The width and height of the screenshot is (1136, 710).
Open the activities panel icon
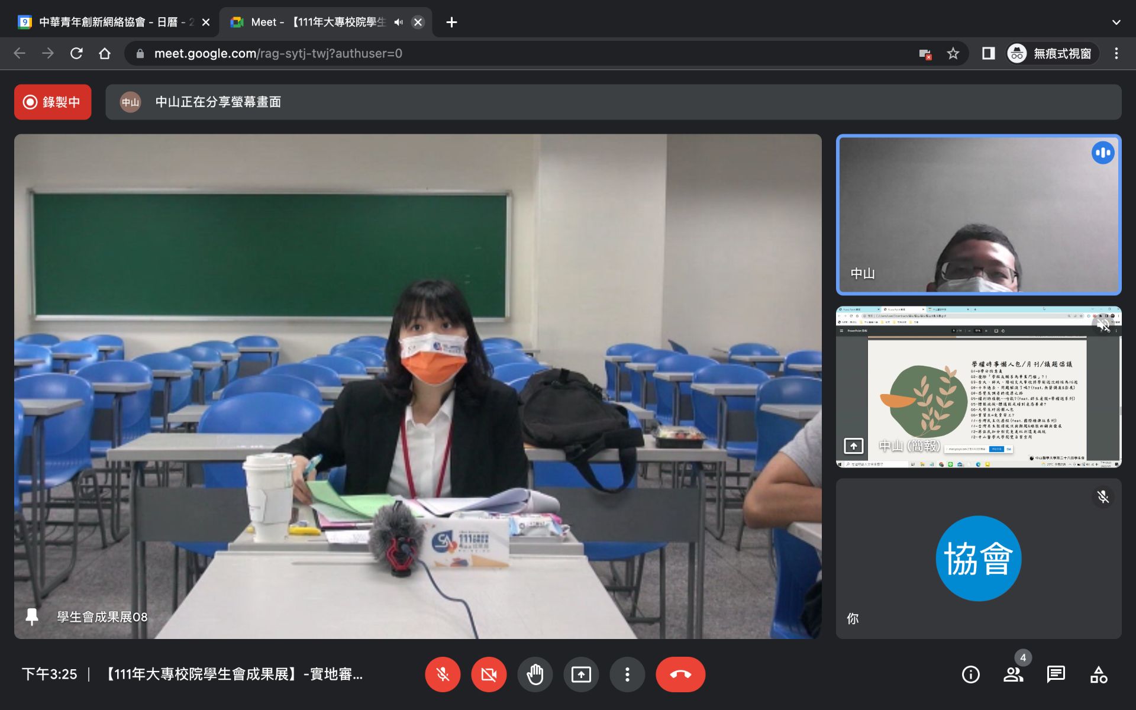(1099, 674)
